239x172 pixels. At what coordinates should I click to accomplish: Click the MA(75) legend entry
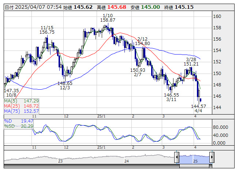21,111
